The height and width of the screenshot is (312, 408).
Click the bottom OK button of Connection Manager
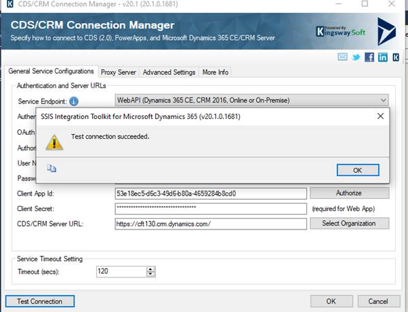331,301
